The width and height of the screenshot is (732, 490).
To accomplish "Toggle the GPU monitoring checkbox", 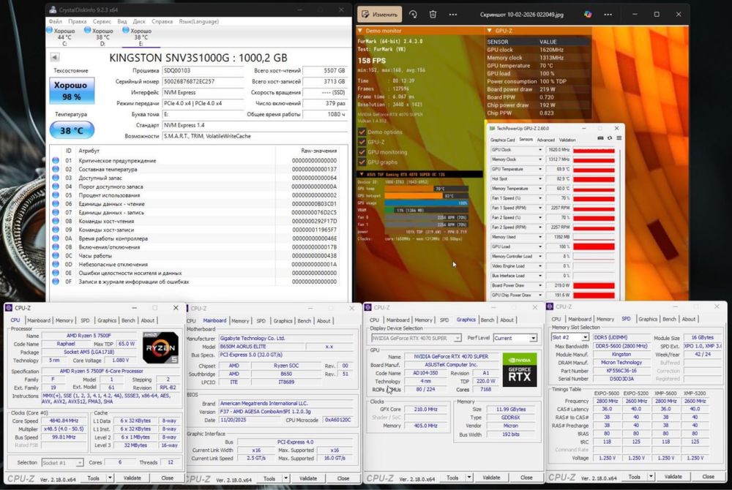I will [362, 152].
